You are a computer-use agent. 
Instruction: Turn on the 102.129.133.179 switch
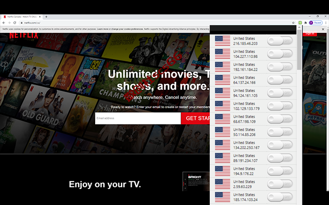[x=280, y=106]
